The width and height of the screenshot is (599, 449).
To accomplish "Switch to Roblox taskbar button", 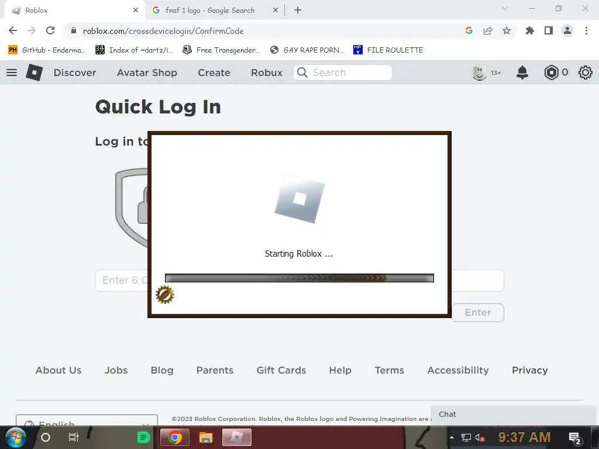I will tap(237, 437).
